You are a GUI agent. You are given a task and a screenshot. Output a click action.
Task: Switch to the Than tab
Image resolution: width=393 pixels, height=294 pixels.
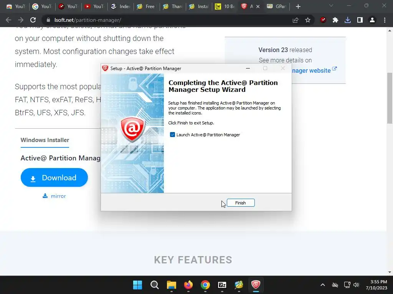tap(173, 7)
